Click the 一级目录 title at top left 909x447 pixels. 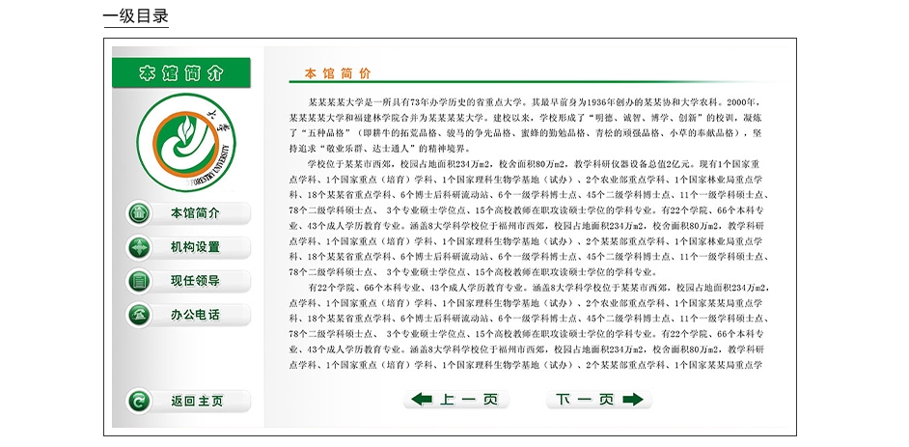pyautogui.click(x=136, y=16)
